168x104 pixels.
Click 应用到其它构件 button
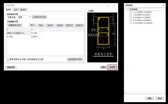coord(75,59)
